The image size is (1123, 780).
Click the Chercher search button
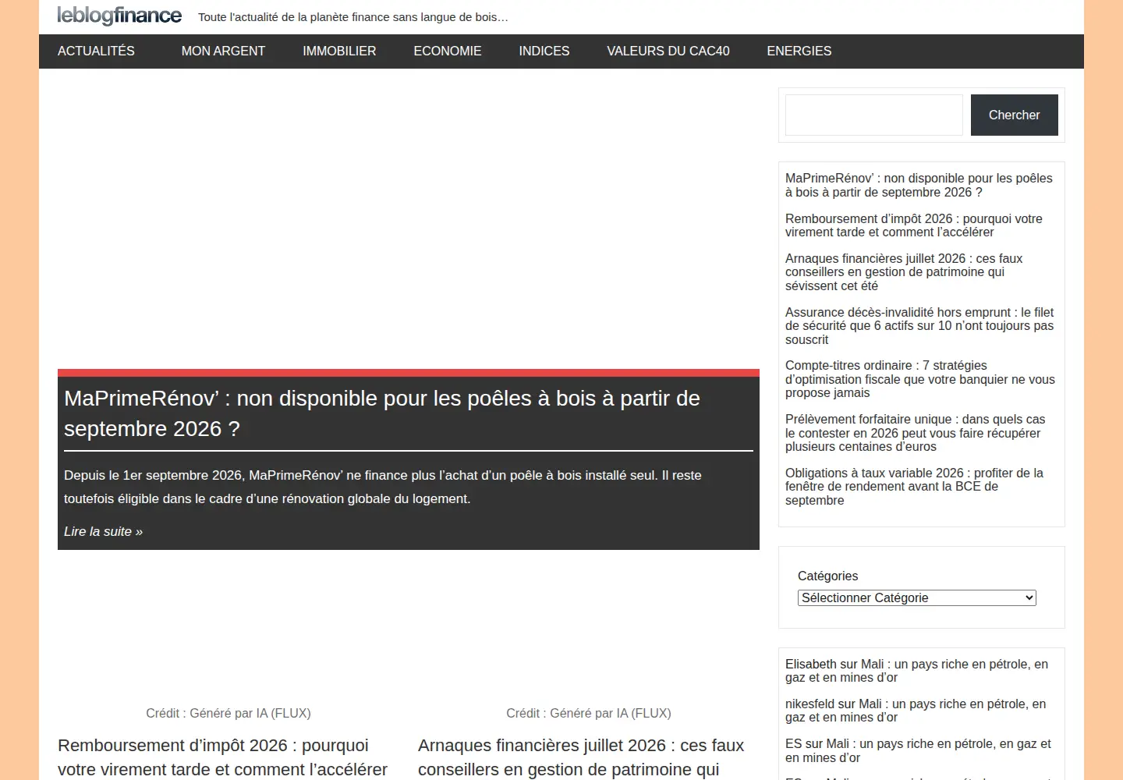pyautogui.click(x=1015, y=115)
